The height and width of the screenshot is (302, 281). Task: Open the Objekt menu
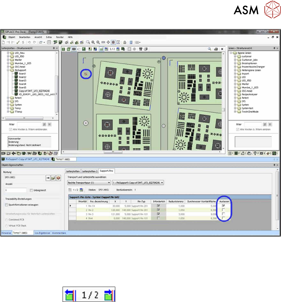(11, 37)
